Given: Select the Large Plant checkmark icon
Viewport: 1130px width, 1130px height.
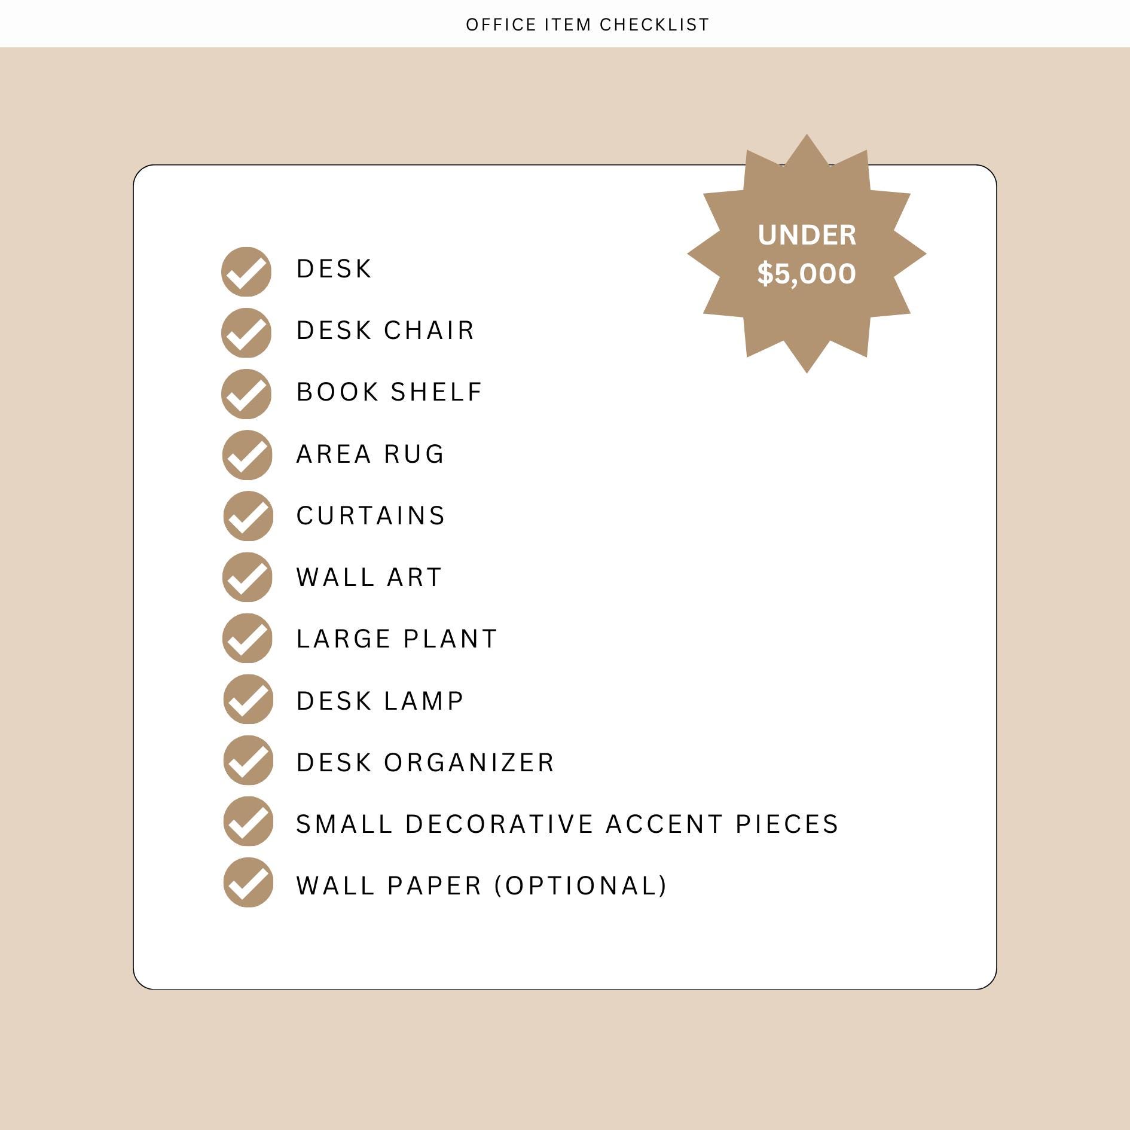Looking at the screenshot, I should (247, 638).
